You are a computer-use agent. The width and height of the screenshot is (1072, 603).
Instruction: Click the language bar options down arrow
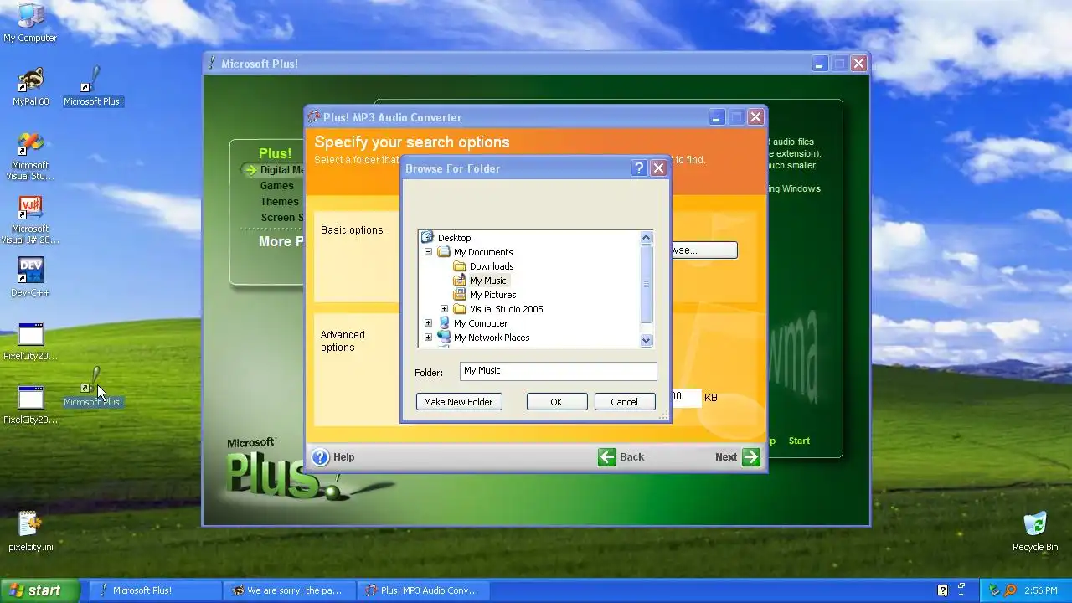point(961,595)
